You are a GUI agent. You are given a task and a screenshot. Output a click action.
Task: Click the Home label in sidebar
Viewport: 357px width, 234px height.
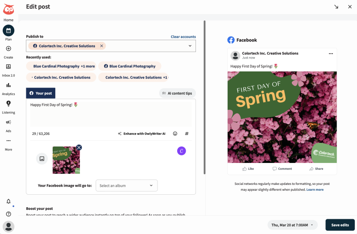pyautogui.click(x=8, y=20)
